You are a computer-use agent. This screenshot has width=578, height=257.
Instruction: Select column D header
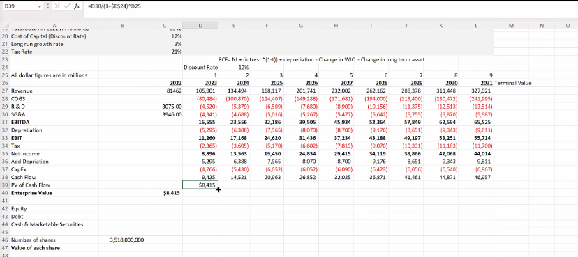coord(200,25)
